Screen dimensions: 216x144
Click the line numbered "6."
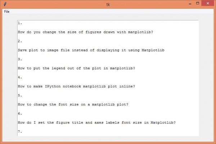click(20, 113)
